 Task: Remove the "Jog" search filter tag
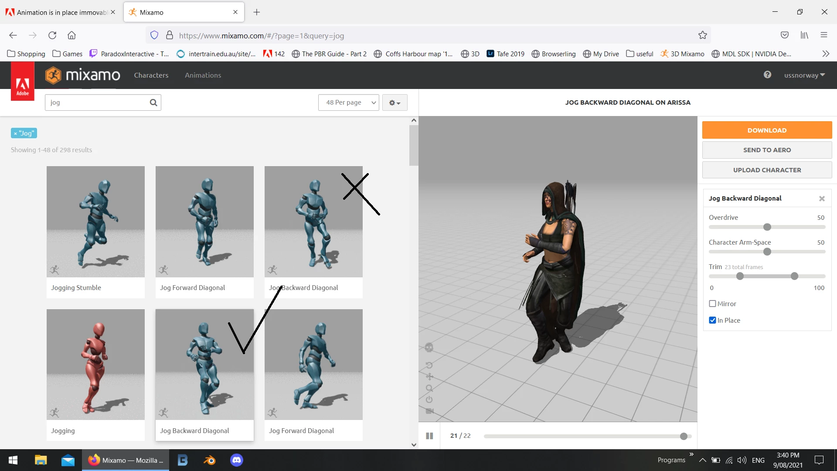click(x=15, y=133)
